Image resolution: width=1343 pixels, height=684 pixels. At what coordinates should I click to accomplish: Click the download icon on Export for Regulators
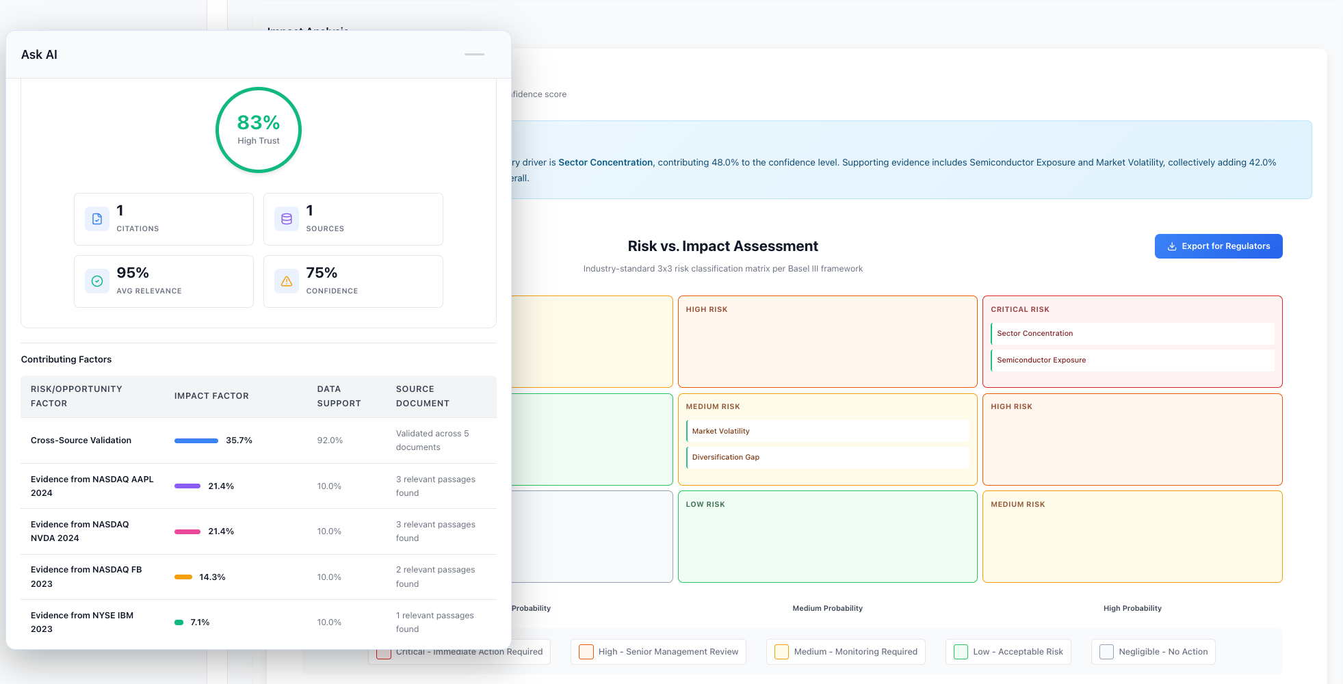click(1171, 246)
